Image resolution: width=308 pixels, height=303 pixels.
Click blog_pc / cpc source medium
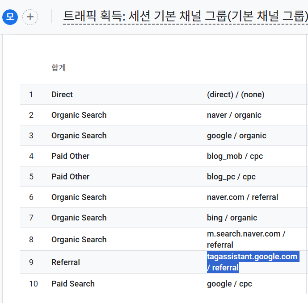pos(231,177)
